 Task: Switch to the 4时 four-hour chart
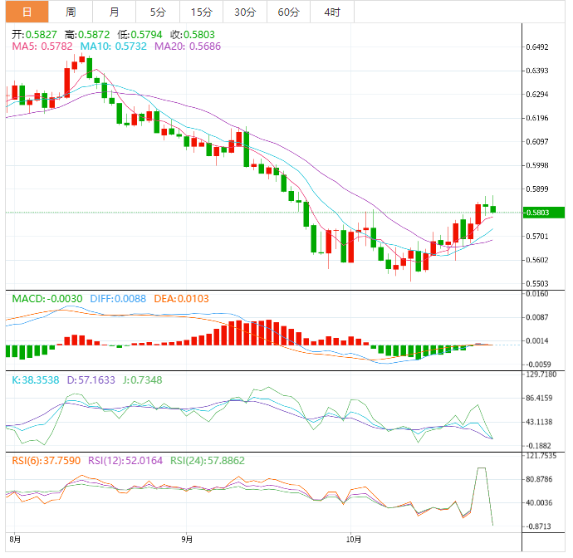pos(331,12)
